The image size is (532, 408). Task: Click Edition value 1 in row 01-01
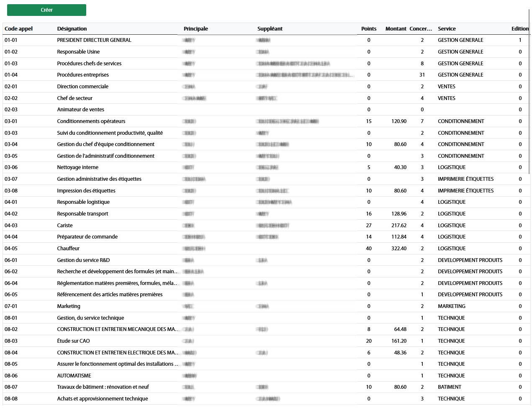[x=520, y=40]
